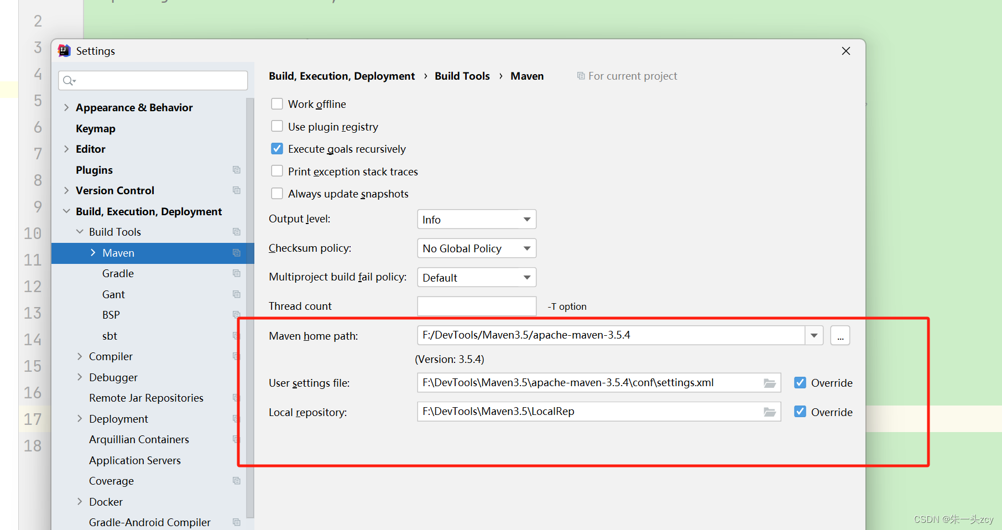Click project-level icon beside Version Control
The width and height of the screenshot is (1002, 530).
[x=237, y=190]
